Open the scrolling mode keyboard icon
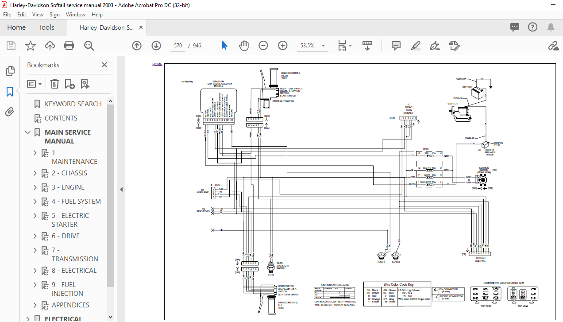 click(x=367, y=46)
